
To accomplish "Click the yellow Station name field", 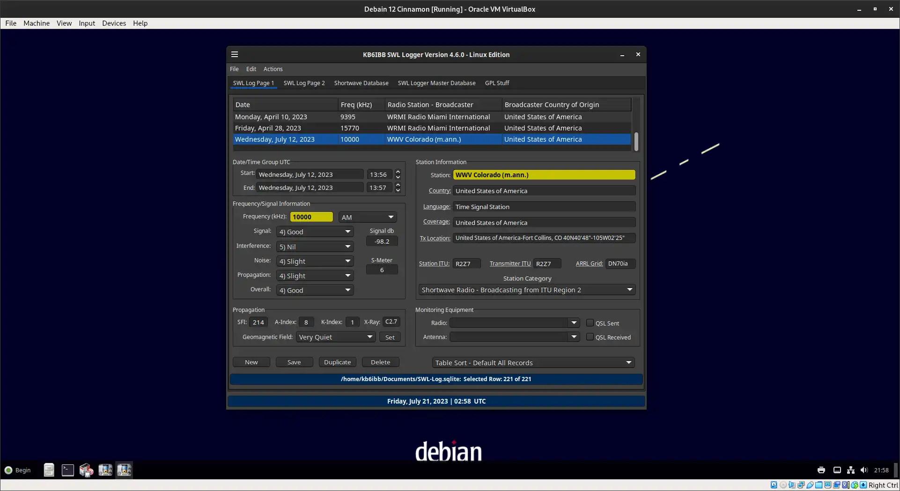I will click(544, 174).
